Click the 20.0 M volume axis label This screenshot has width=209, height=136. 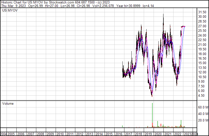tap(203, 120)
